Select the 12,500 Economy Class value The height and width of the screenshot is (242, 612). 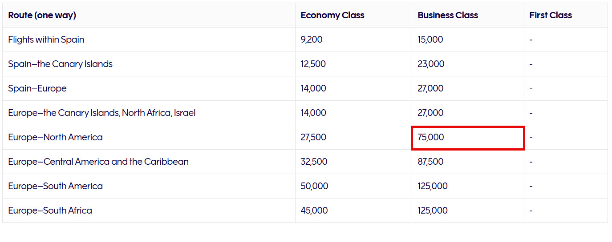(313, 64)
